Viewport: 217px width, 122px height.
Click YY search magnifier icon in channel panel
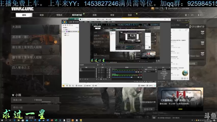point(72,25)
